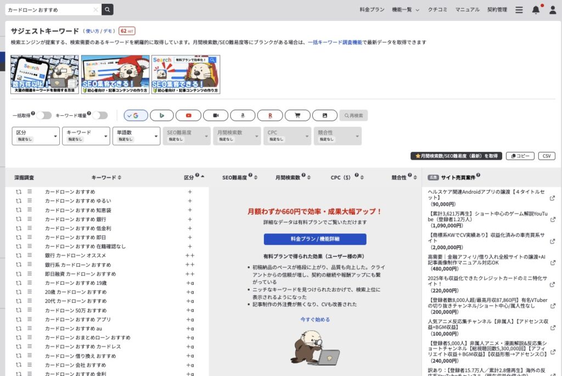This screenshot has height=376, width=562.
Task: Select the YouTube suggest source icon
Action: click(x=188, y=115)
